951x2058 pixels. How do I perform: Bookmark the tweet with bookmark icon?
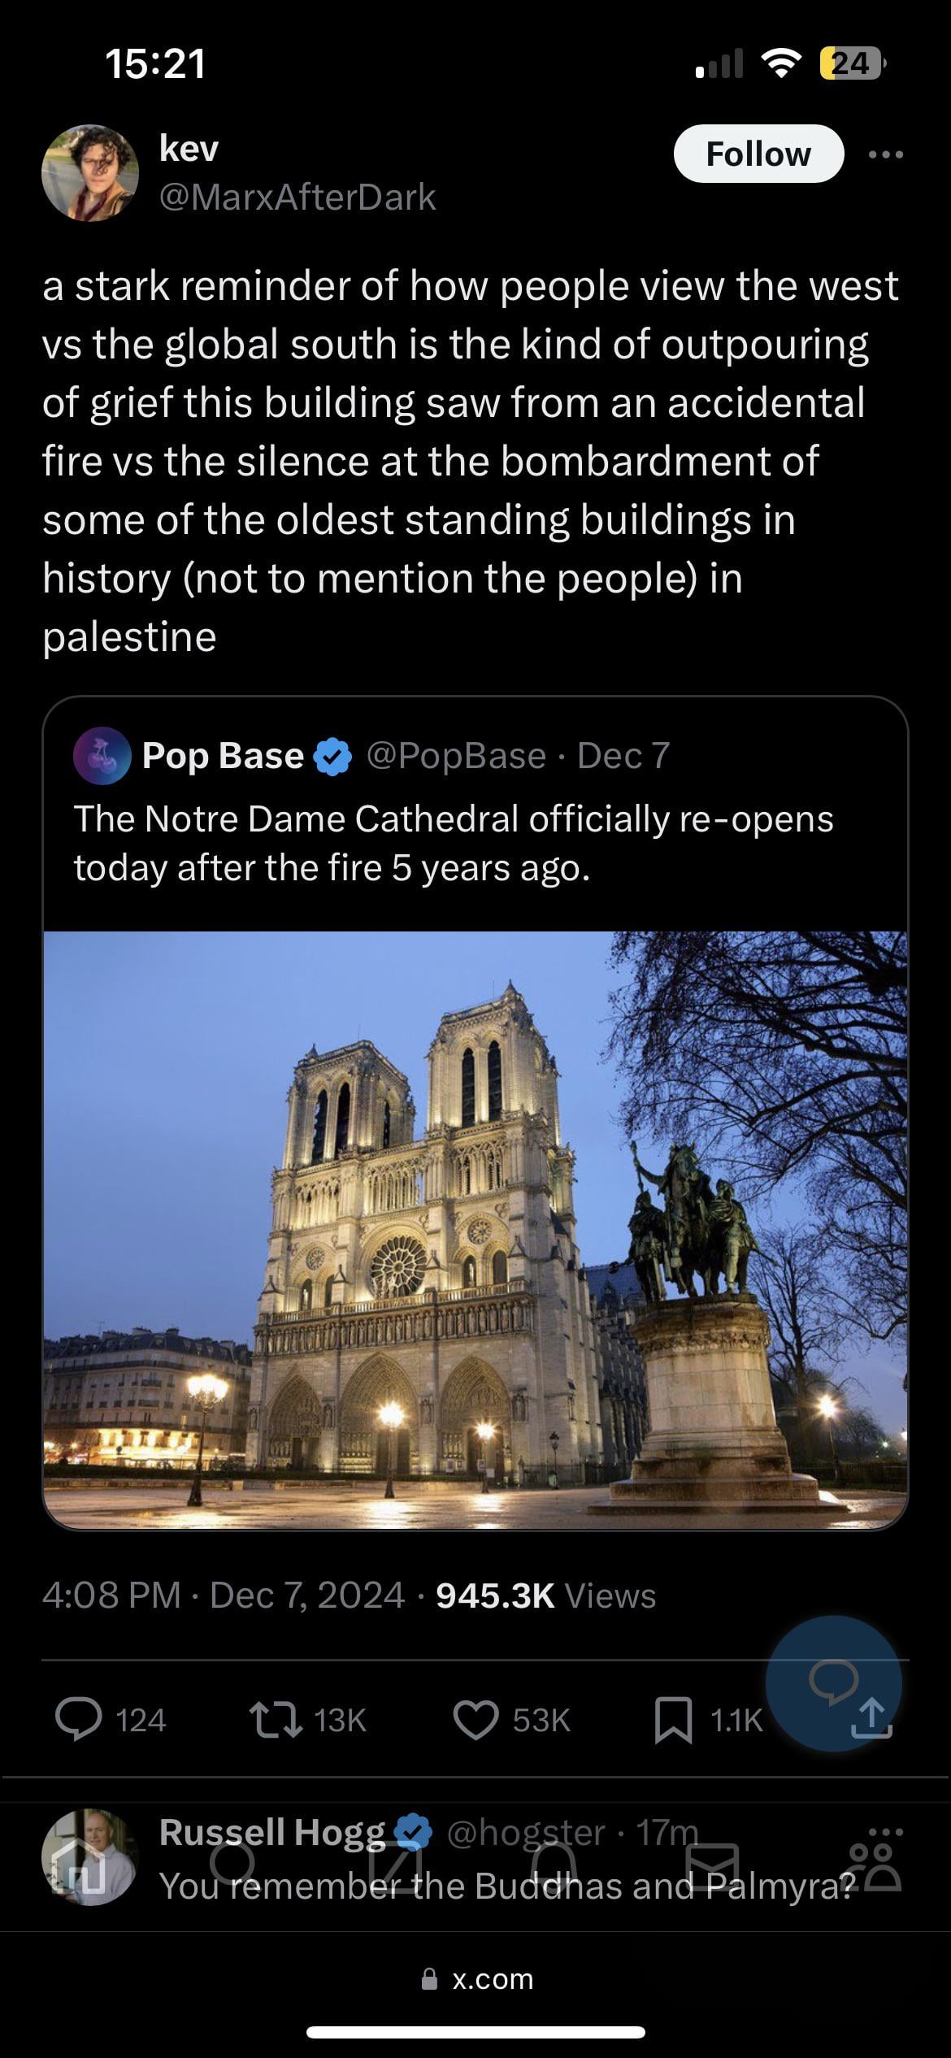click(674, 1720)
